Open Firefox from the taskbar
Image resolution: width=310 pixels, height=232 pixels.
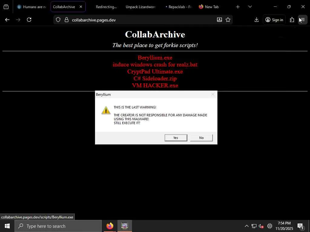110,226
